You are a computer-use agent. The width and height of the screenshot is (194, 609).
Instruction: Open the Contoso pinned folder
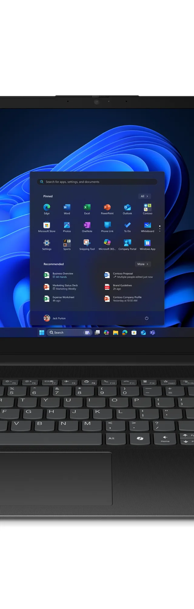click(x=148, y=209)
